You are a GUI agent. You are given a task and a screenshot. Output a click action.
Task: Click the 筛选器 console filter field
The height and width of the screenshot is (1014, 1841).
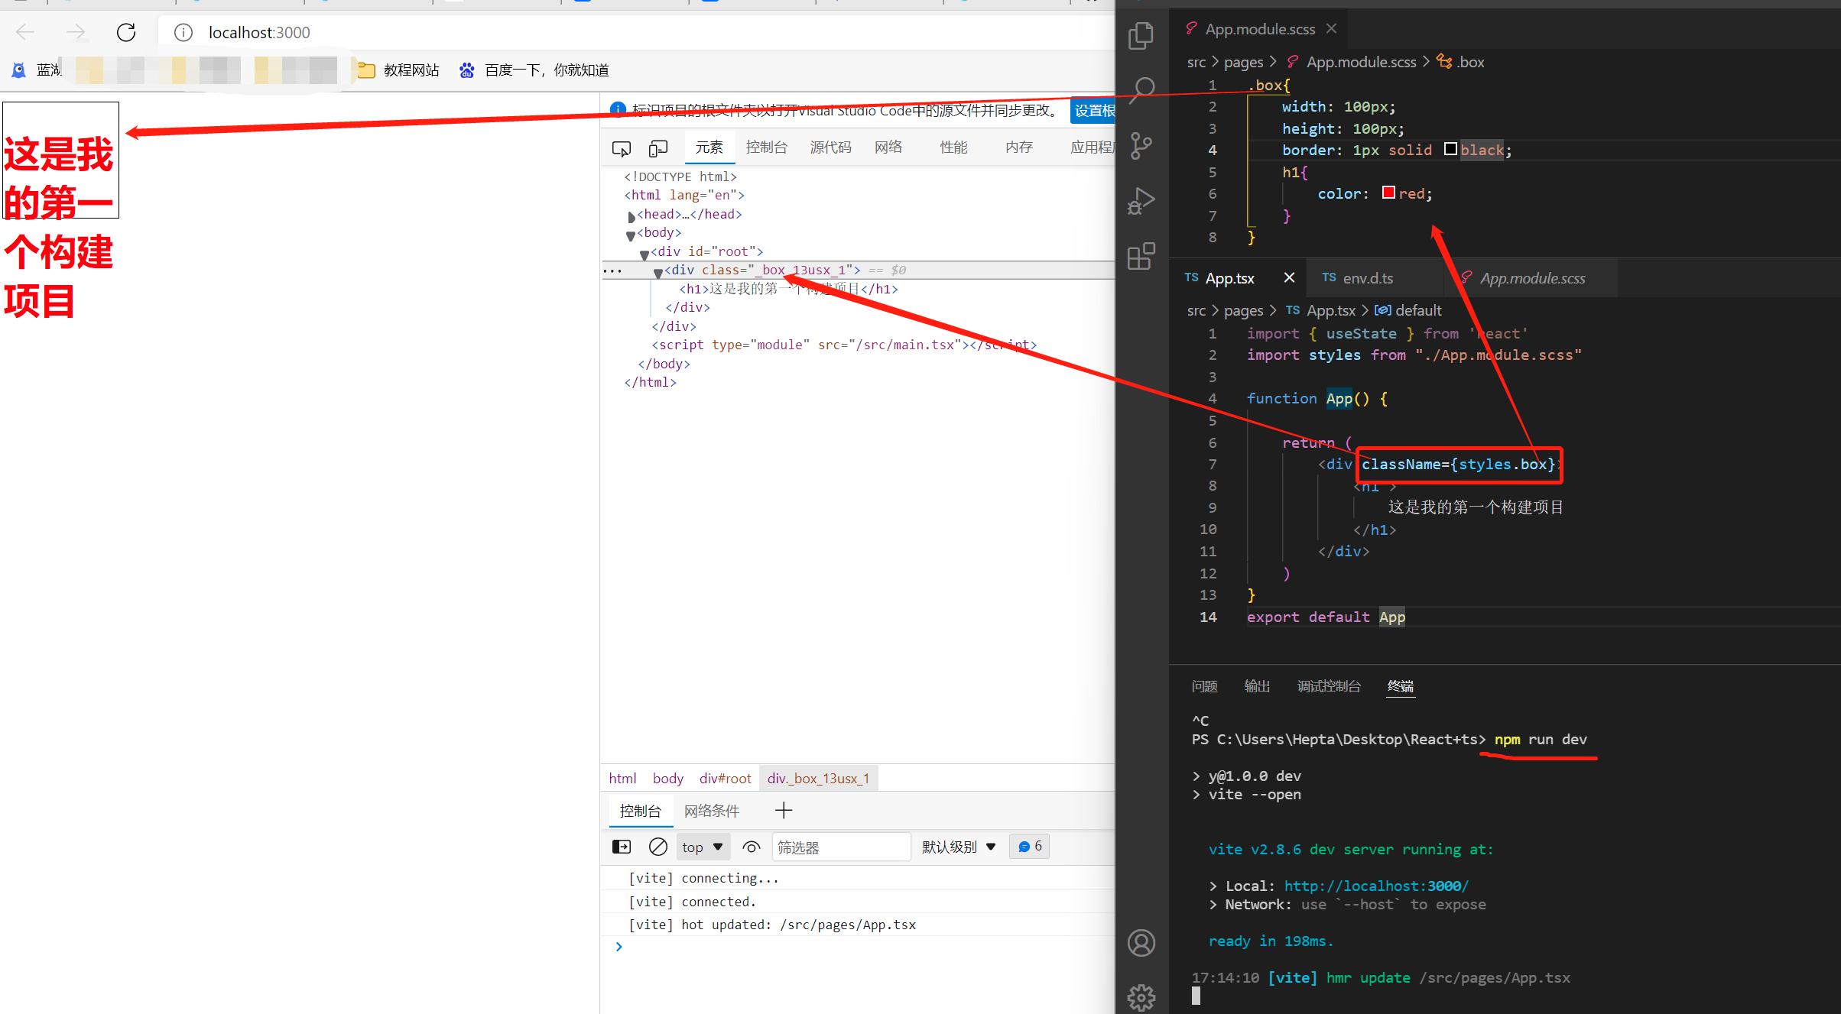click(841, 847)
